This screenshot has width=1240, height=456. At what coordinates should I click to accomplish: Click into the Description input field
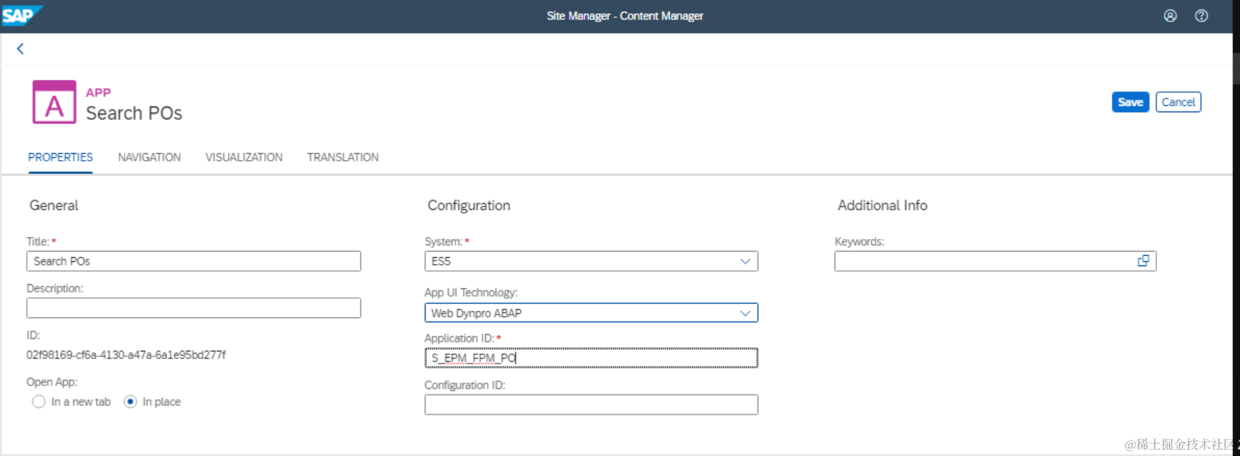pyautogui.click(x=193, y=308)
